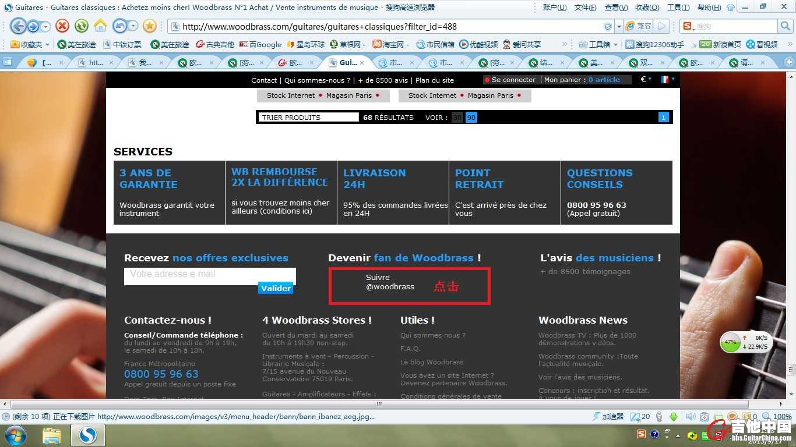
Task: Open the 工具箱 toolbox dropdown
Action: pyautogui.click(x=598, y=44)
